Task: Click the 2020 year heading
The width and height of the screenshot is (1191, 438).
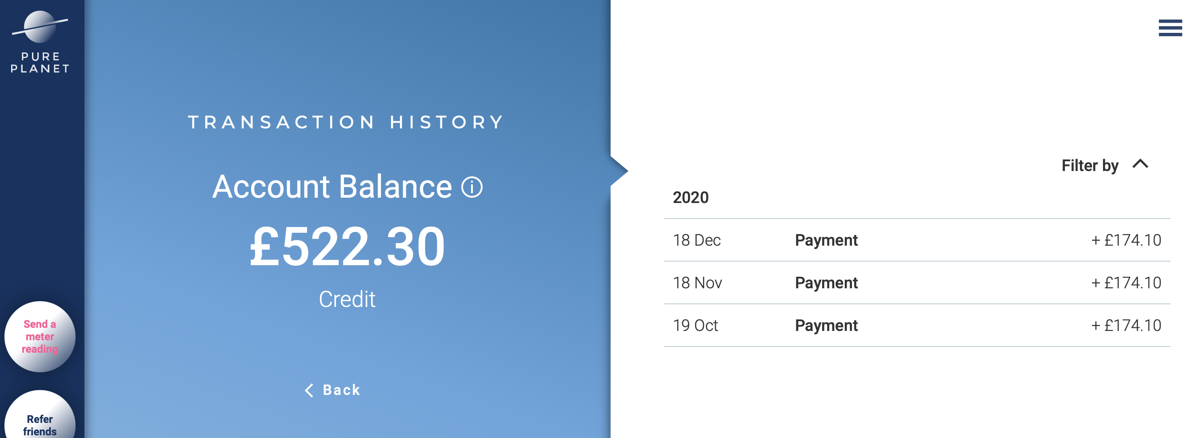Action: (x=690, y=198)
